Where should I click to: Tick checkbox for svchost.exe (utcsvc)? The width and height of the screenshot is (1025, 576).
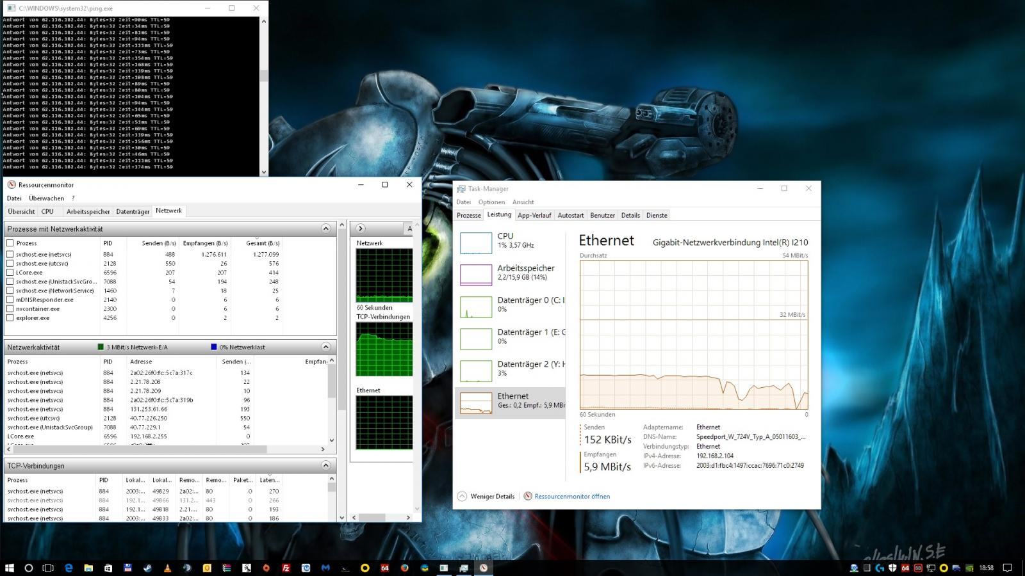(x=10, y=263)
